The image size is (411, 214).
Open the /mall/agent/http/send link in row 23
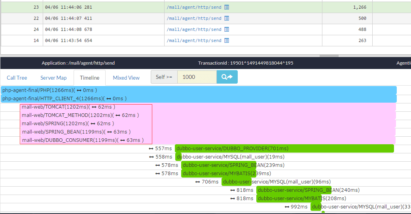tap(194, 7)
